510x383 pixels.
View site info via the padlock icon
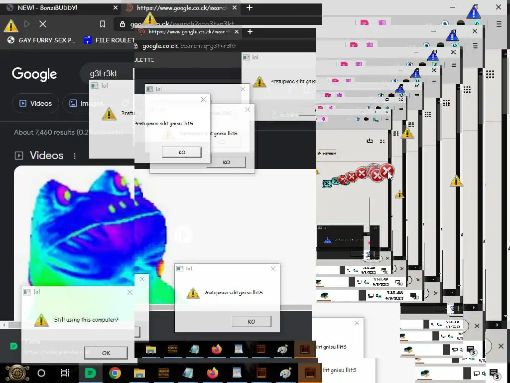(123, 24)
